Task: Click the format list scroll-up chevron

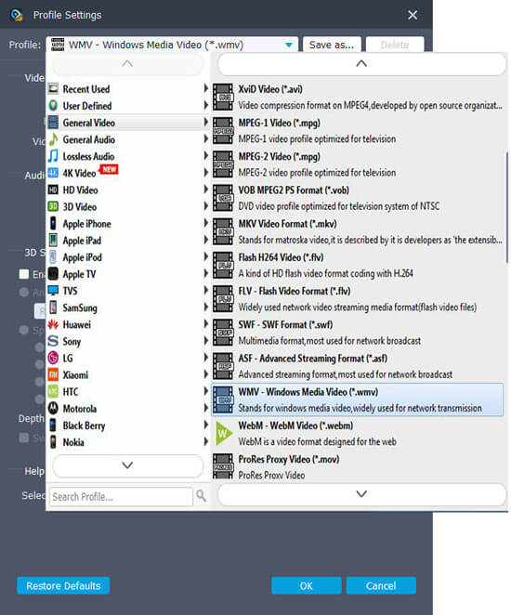Action: tap(361, 63)
